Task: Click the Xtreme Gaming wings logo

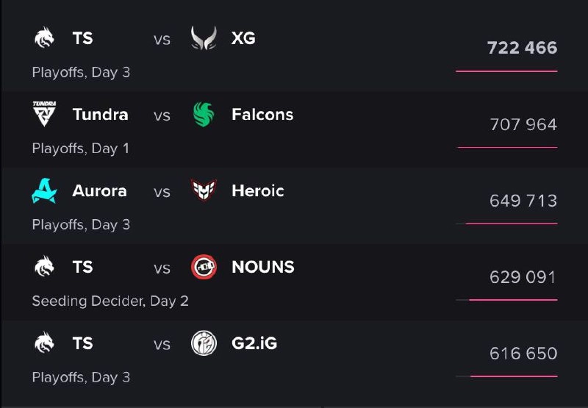Action: point(204,38)
